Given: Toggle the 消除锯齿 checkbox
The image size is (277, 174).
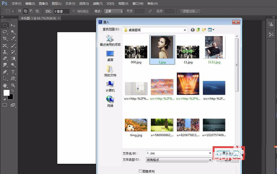Looking at the screenshot, I should click(x=74, y=11).
